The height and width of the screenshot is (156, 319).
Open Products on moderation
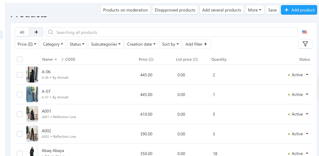(125, 10)
